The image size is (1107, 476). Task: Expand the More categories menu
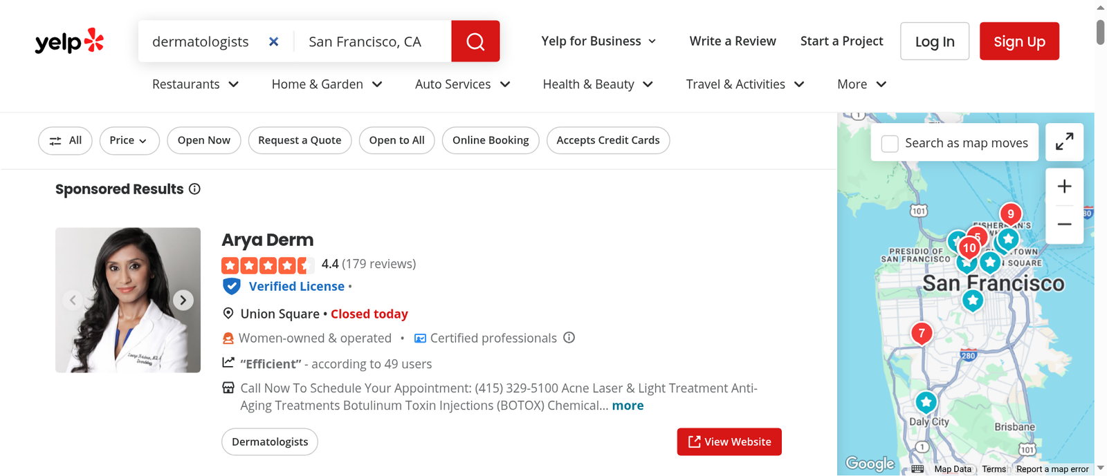[861, 84]
